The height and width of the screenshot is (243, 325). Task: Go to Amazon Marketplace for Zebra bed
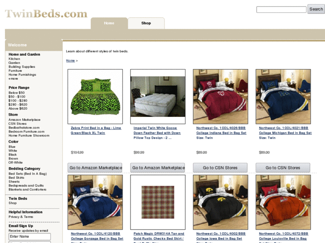click(x=95, y=168)
